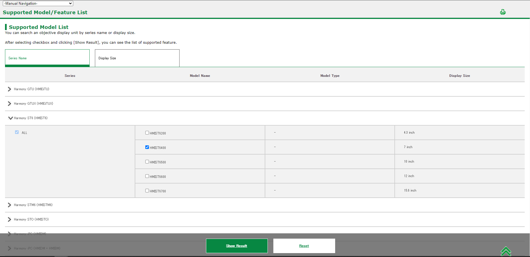Click the Show Result button
The width and height of the screenshot is (530, 257).
pos(237,246)
